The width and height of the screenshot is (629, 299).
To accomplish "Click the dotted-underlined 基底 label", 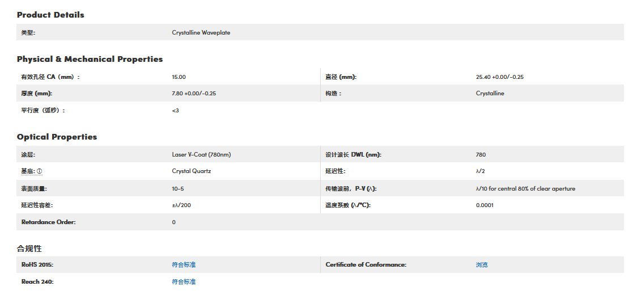I will pyautogui.click(x=28, y=171).
